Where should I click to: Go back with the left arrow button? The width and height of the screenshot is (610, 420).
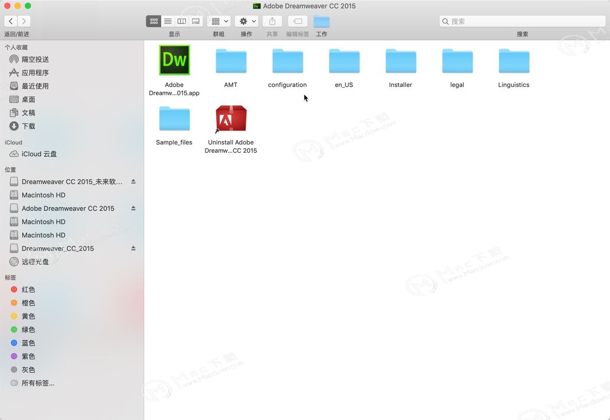11,21
